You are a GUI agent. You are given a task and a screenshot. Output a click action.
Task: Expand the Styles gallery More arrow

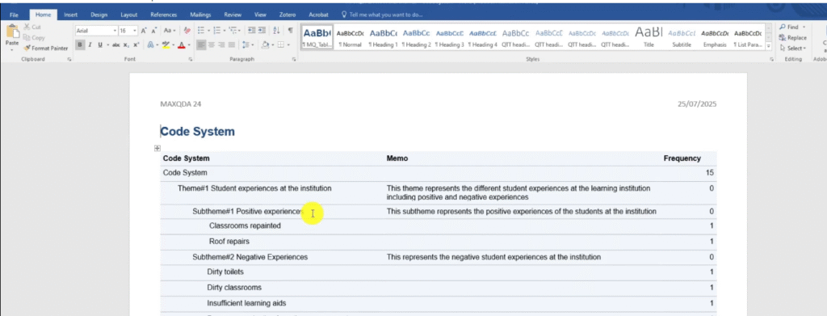(x=769, y=46)
